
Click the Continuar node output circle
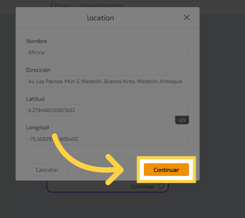(161, 186)
